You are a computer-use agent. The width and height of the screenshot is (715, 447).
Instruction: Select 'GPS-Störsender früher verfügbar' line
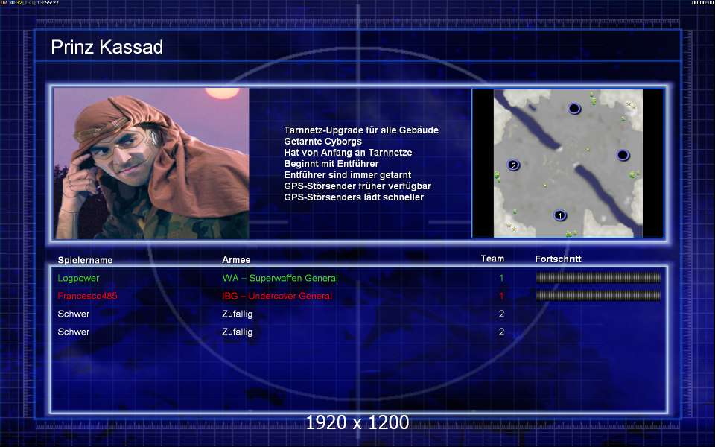(x=357, y=186)
